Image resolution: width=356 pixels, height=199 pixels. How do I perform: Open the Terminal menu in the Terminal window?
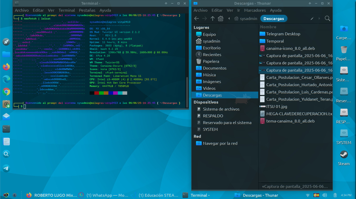tap(67, 10)
